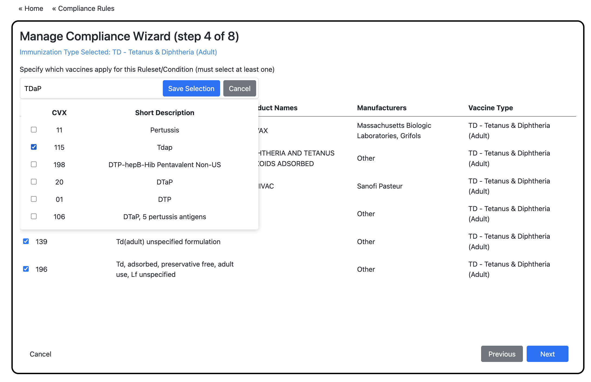Image resolution: width=591 pixels, height=382 pixels.
Task: Click the Vaccine Type column header
Action: tap(490, 108)
